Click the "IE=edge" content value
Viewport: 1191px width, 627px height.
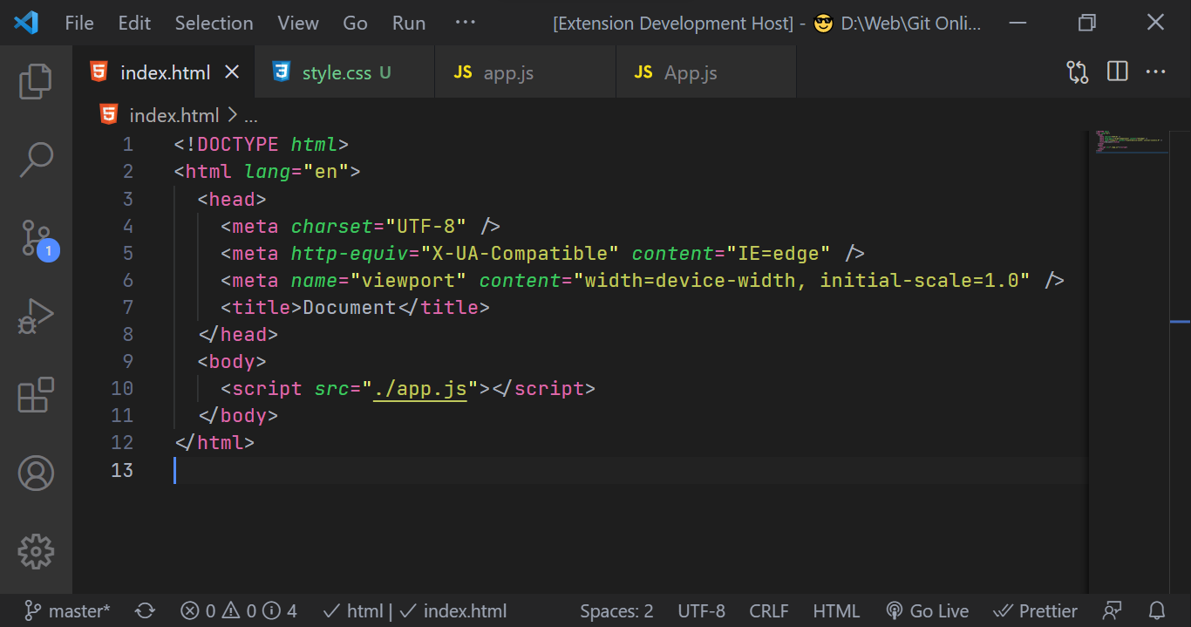[x=779, y=253]
